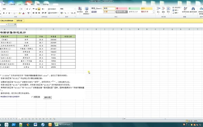
Task: Open the font name dropdown
Action: 19,9
